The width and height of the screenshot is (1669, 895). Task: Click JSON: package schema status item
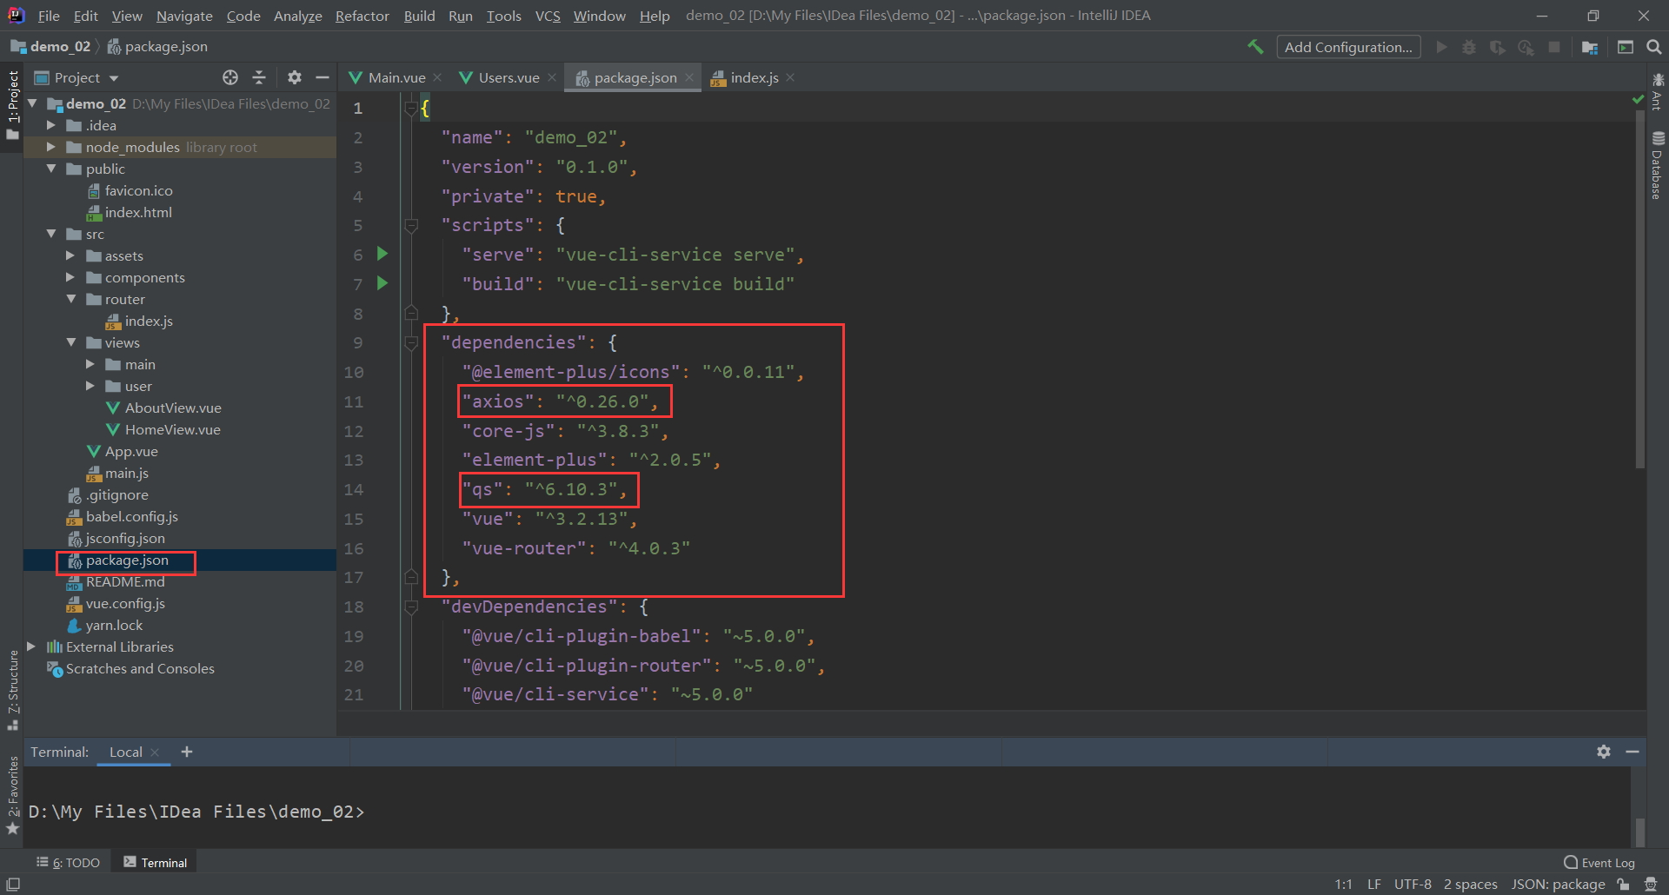pyautogui.click(x=1558, y=885)
